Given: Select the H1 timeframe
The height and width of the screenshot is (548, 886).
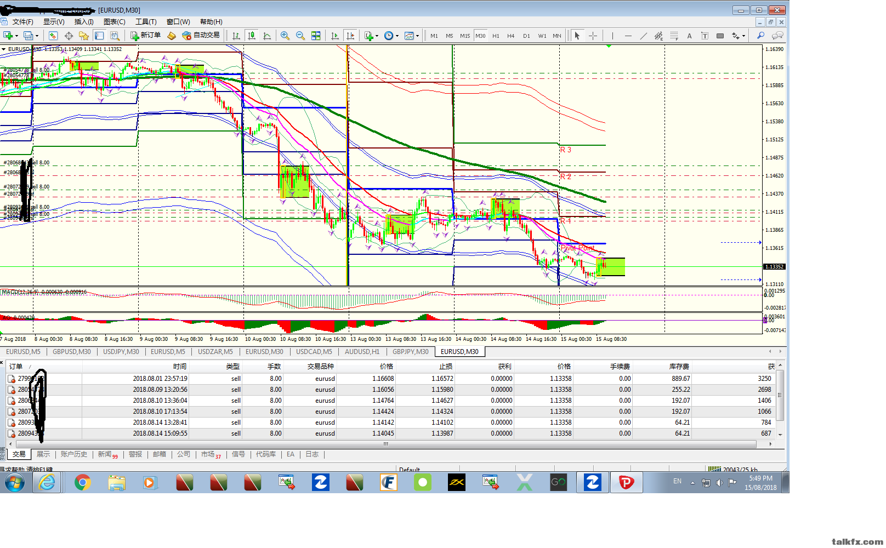Looking at the screenshot, I should pos(496,36).
